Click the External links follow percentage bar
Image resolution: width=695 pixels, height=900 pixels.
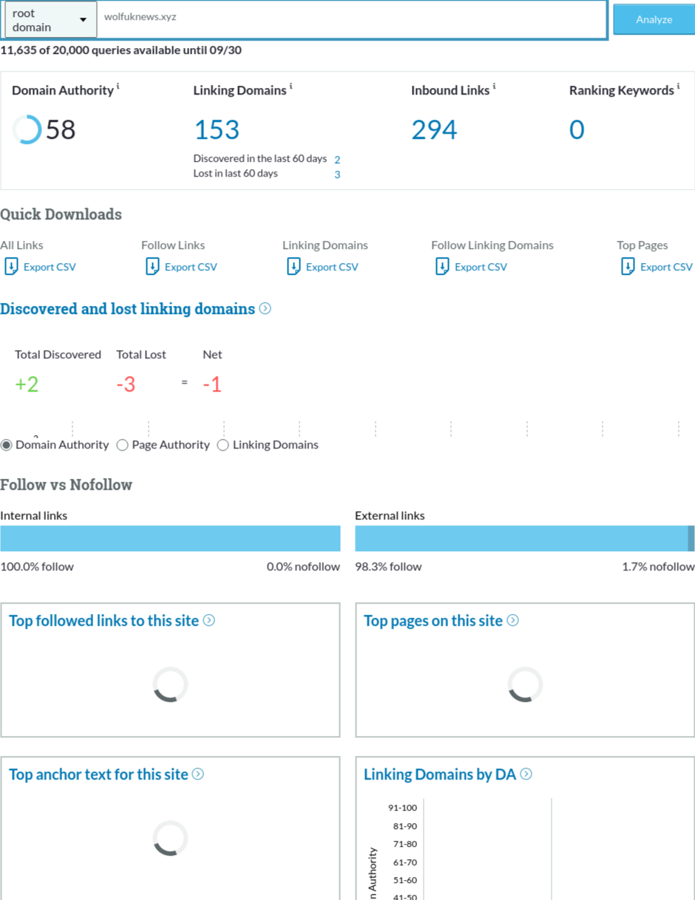point(521,539)
